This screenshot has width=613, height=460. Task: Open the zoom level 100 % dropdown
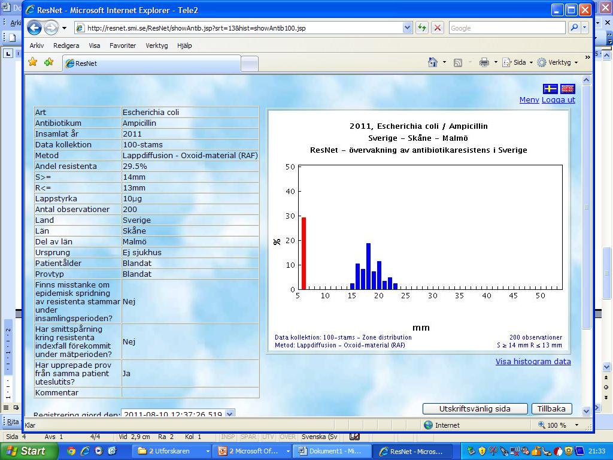pyautogui.click(x=576, y=425)
